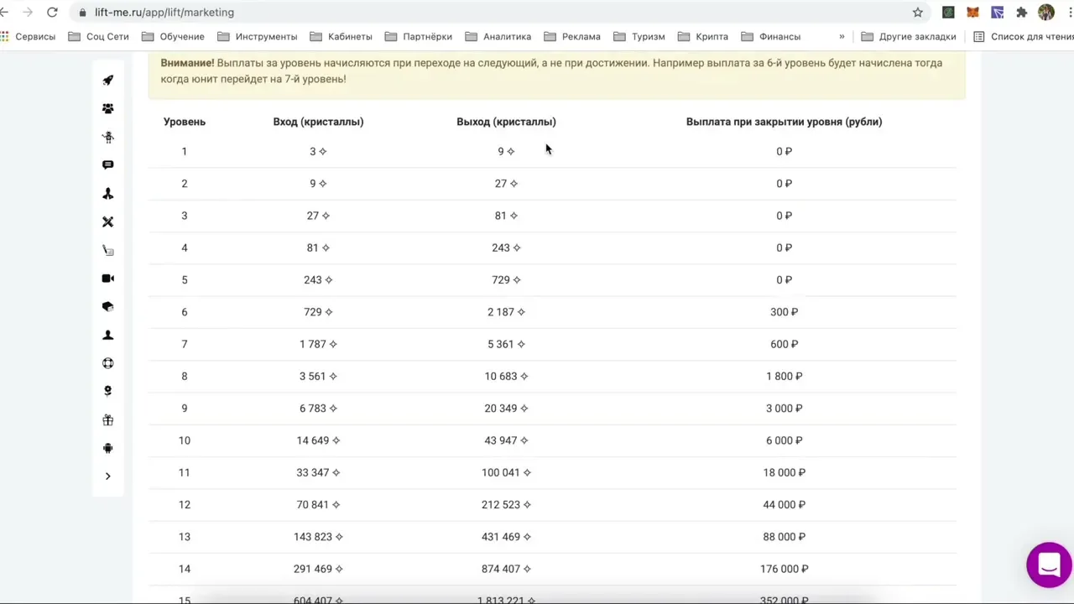Open the purple live chat widget

[1049, 565]
